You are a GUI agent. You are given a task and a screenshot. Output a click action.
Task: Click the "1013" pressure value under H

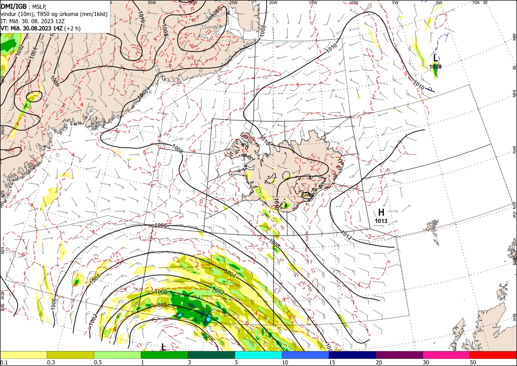[381, 221]
